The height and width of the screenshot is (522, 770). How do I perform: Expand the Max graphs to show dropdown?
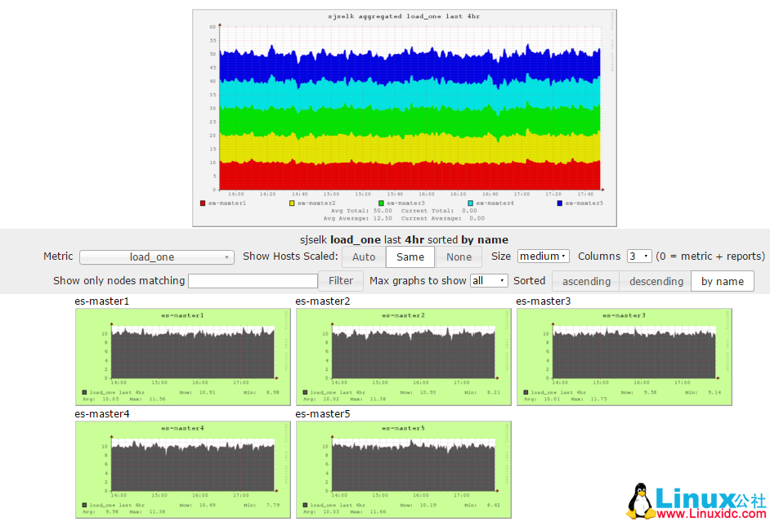pyautogui.click(x=489, y=281)
